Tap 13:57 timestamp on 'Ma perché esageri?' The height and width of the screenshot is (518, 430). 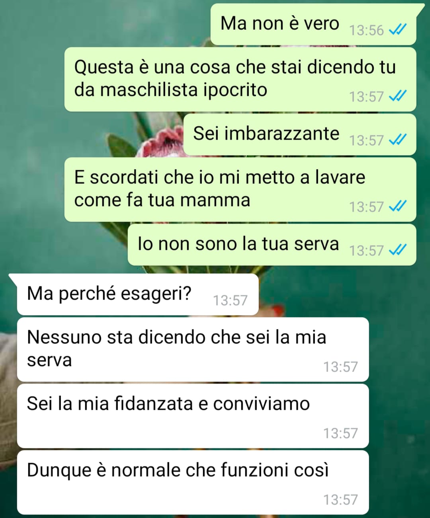(230, 300)
